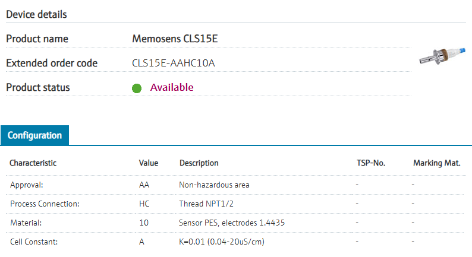
Task: Click the Marking Mat. column header
Action: click(437, 163)
